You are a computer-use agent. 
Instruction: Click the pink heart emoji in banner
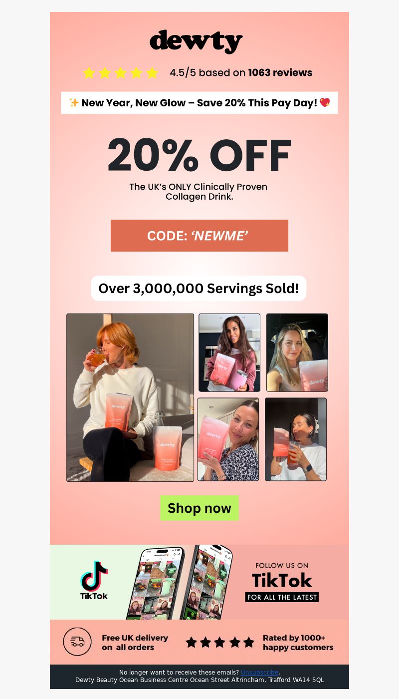325,103
